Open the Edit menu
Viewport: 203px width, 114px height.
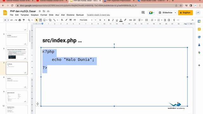point(17,15)
